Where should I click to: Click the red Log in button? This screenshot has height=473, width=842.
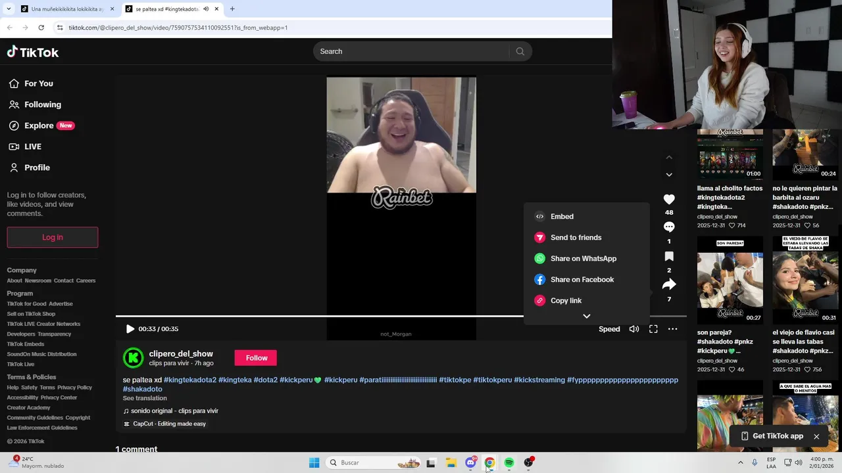(53, 237)
